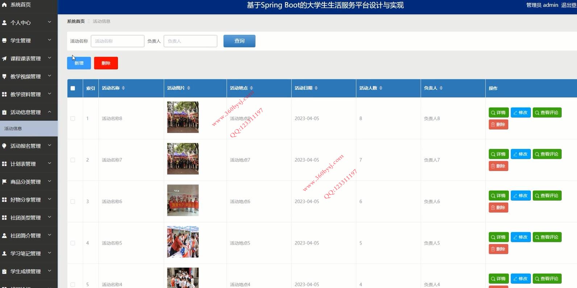Viewport: 577px width, 288px height.
Task: Click the blue 新增 button
Action: (79, 63)
